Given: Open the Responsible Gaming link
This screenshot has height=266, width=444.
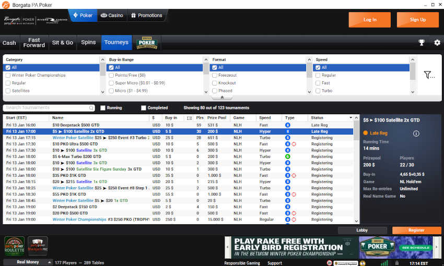Looking at the screenshot, I should [x=242, y=263].
